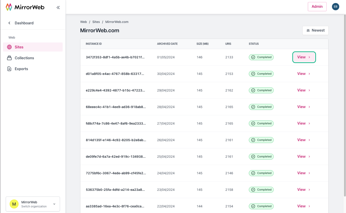Open the EB user avatar menu
Viewport: 346px width, 213px height.
click(x=335, y=7)
